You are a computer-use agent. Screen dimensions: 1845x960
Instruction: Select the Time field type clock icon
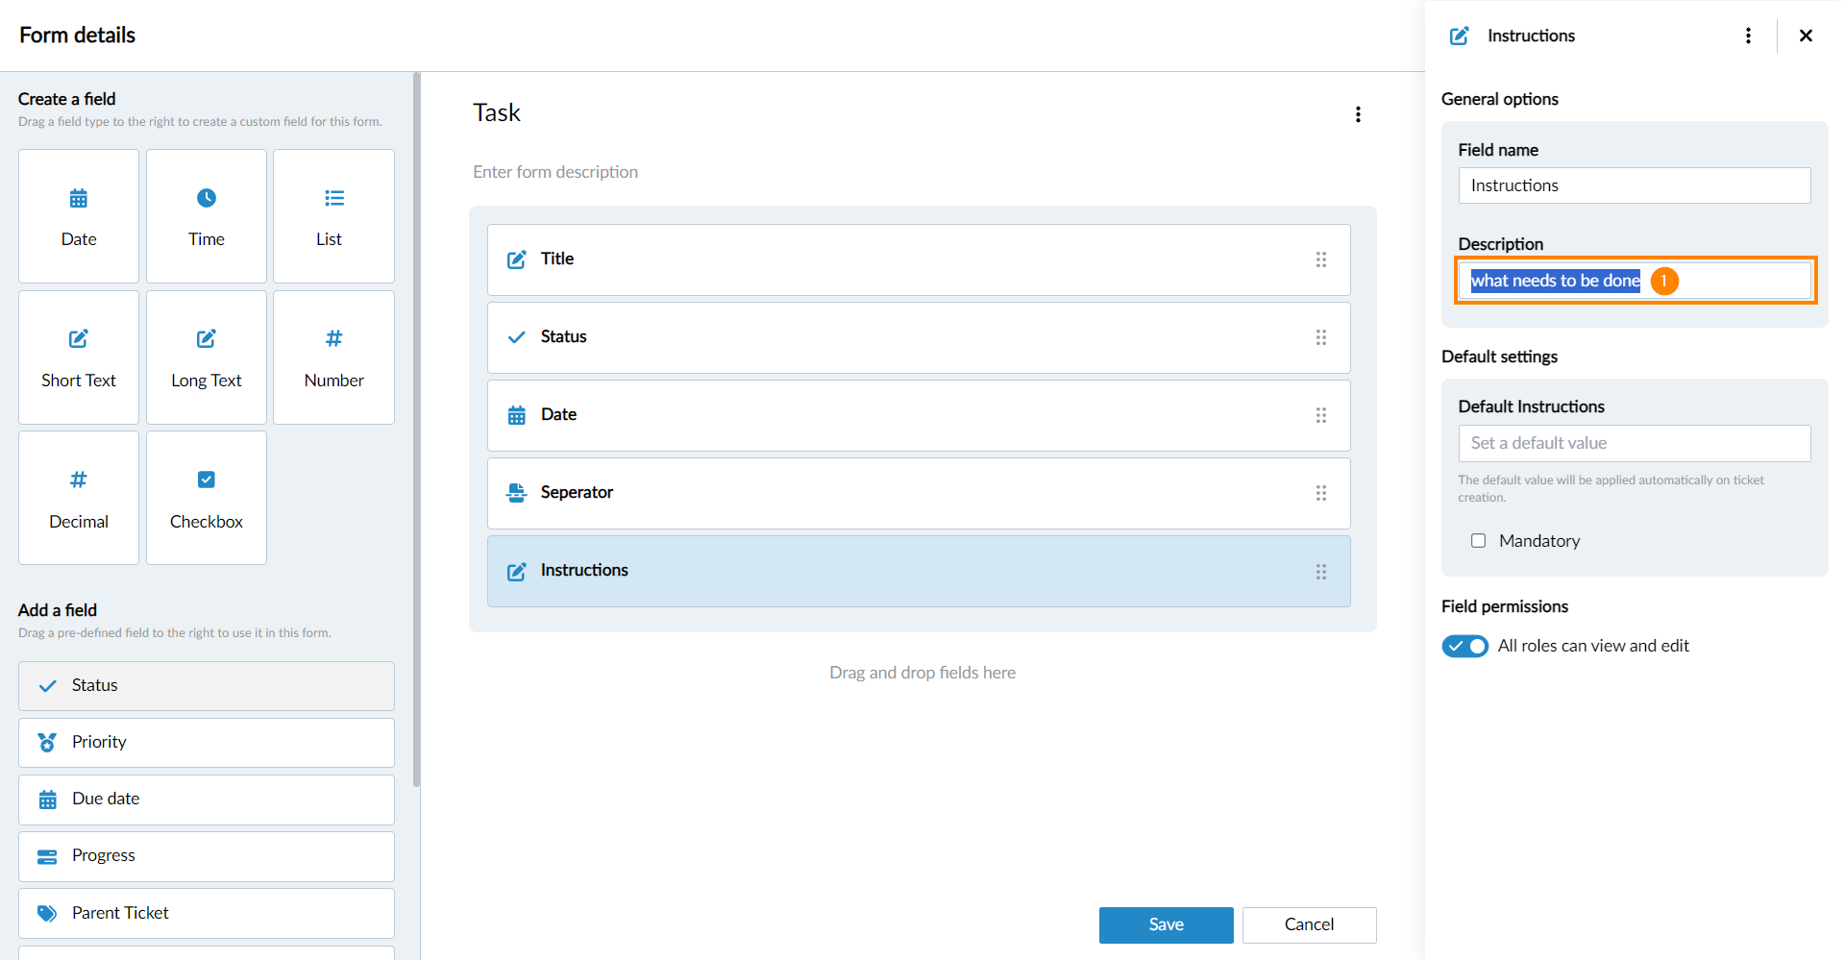point(207,199)
